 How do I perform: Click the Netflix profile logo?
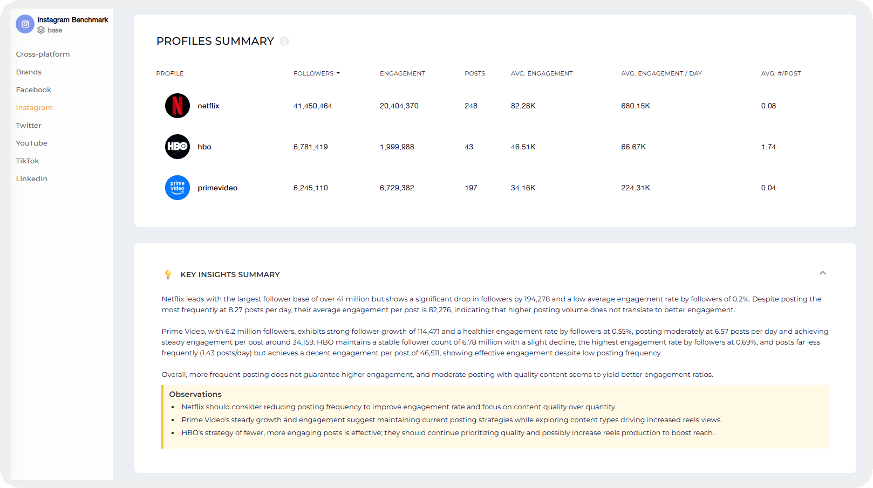coord(178,106)
